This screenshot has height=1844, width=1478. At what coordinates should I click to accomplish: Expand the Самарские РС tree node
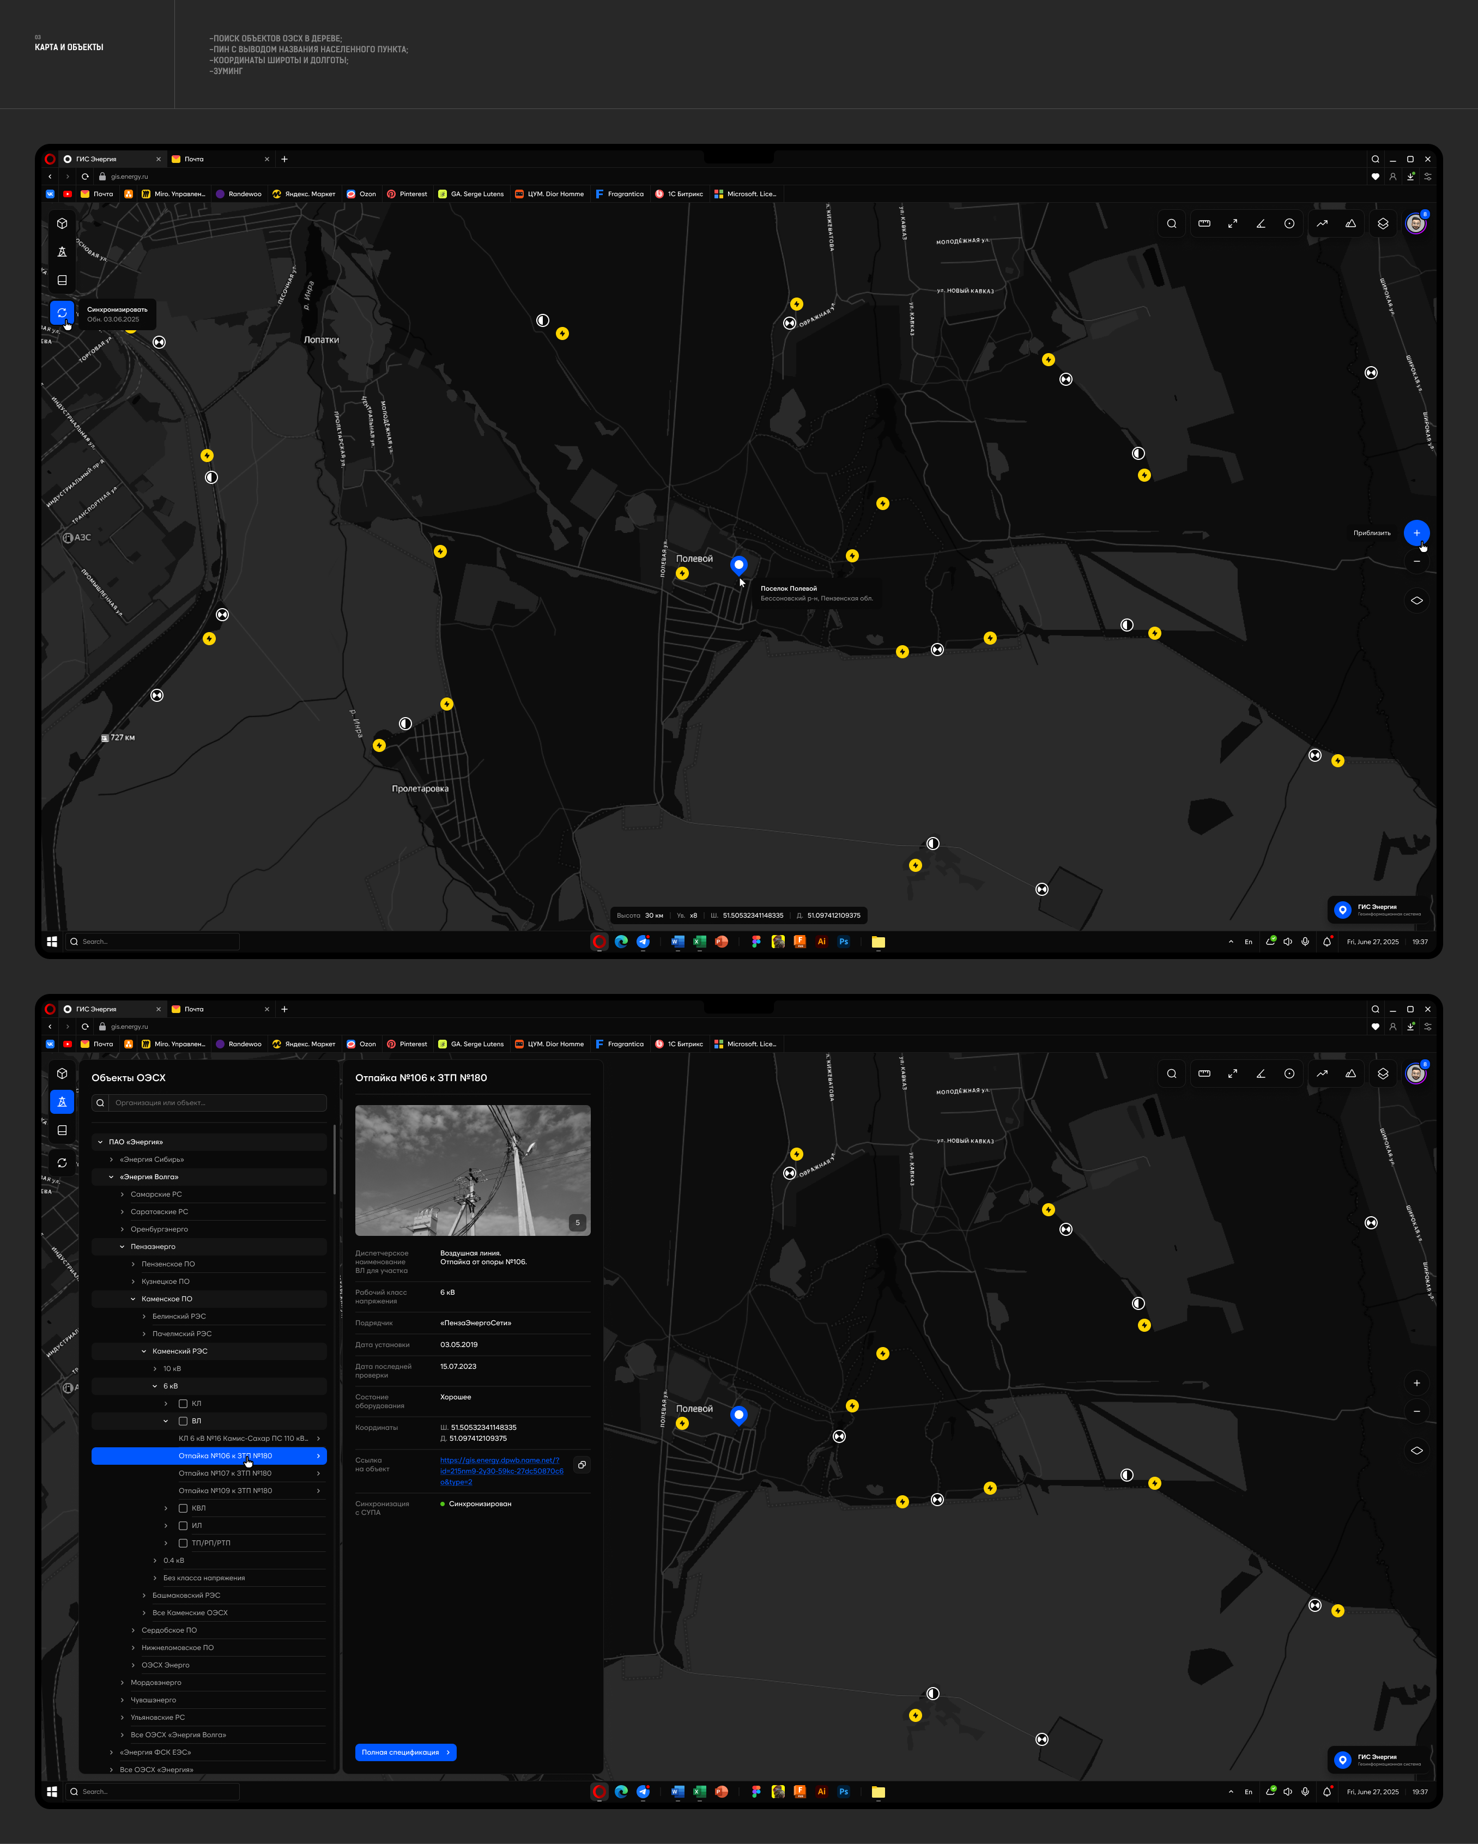(x=122, y=1194)
